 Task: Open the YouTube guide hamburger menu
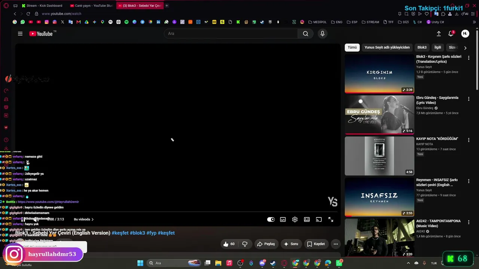[20, 34]
